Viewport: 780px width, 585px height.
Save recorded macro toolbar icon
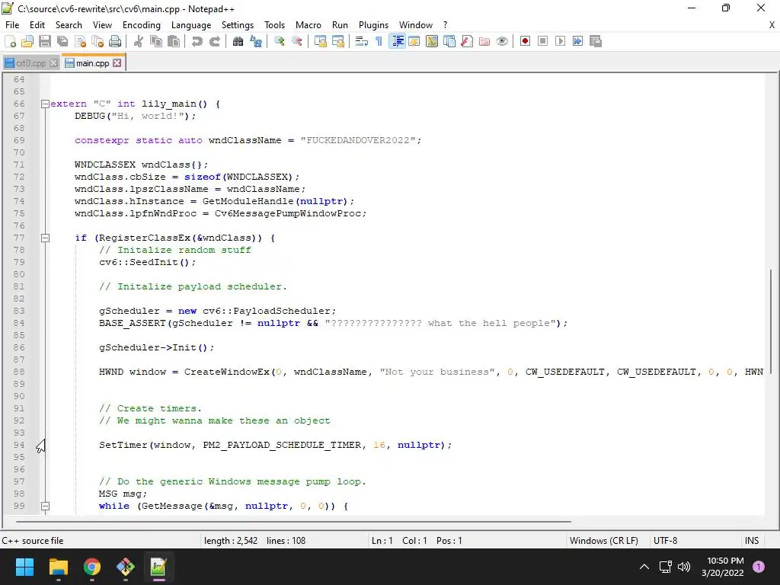[596, 41]
